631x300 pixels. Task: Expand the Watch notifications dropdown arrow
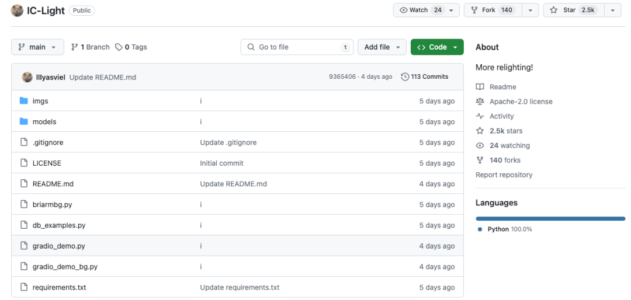452,11
